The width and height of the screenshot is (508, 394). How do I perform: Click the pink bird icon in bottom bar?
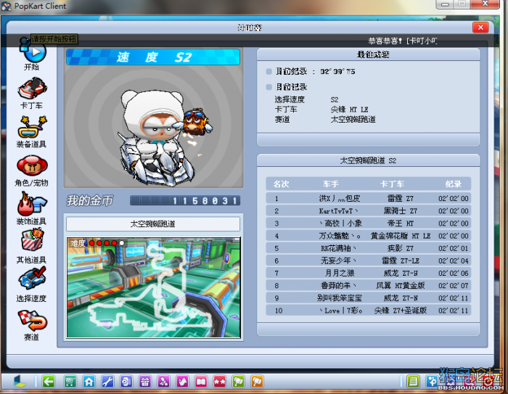(182, 382)
